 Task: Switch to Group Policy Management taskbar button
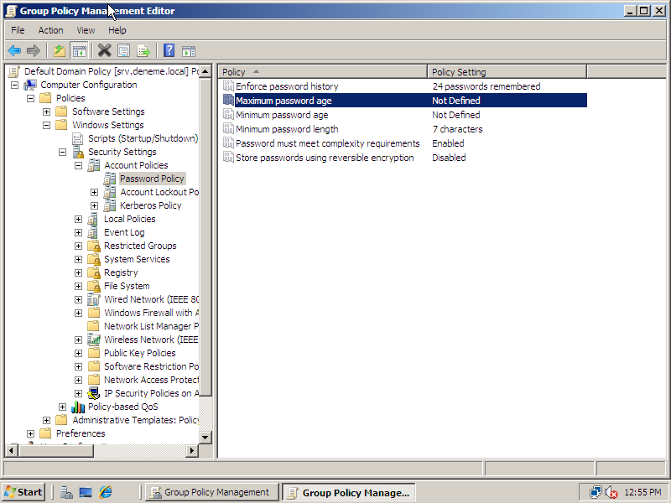[x=211, y=492]
